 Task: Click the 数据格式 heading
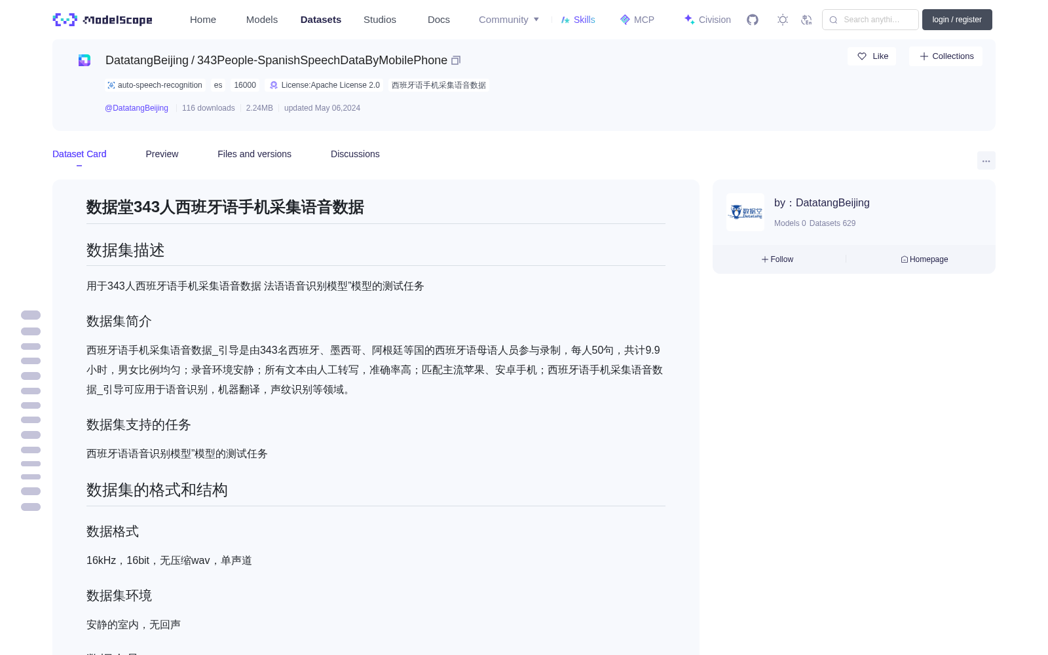tap(112, 531)
